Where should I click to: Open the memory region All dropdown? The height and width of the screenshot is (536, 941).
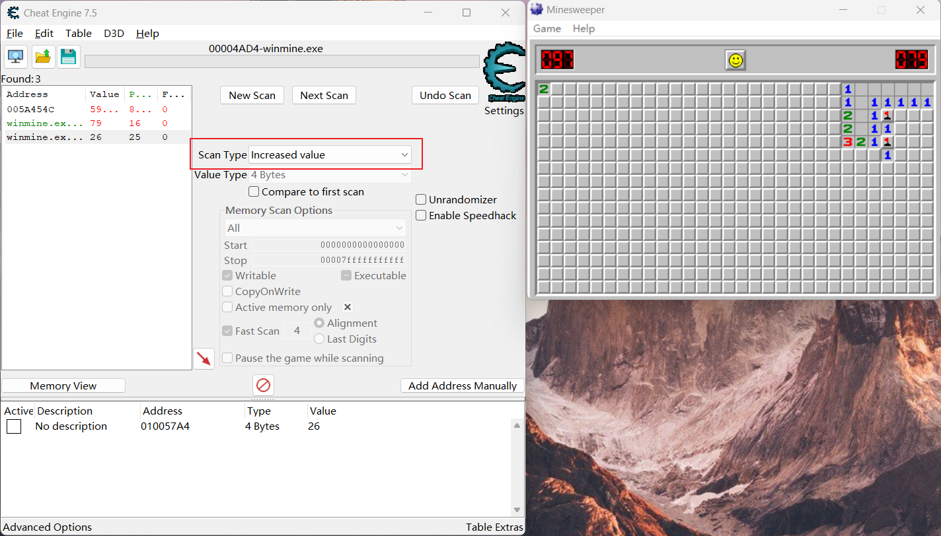click(315, 228)
